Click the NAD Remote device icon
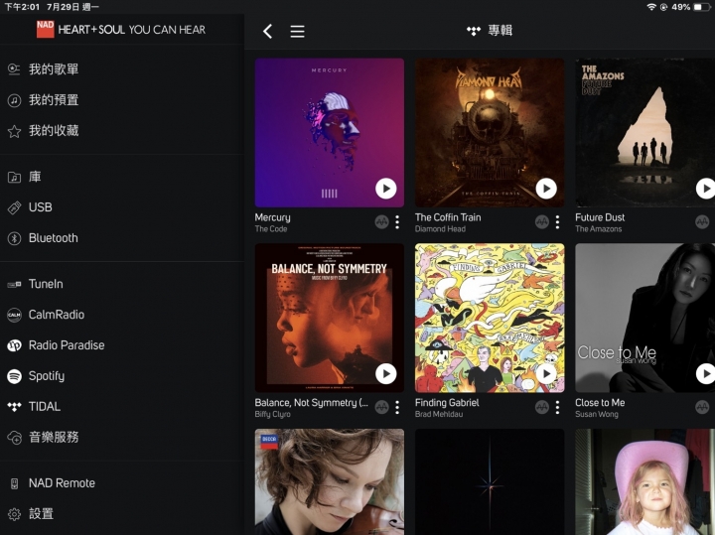Screen dimensions: 715x535 pos(14,483)
